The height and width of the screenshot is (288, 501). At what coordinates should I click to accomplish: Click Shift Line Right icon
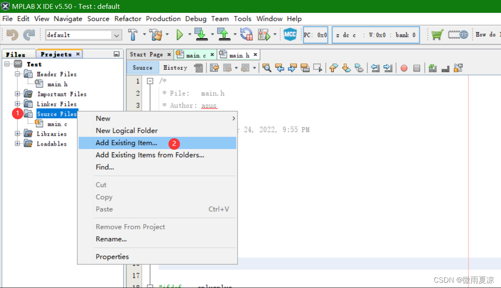388,68
